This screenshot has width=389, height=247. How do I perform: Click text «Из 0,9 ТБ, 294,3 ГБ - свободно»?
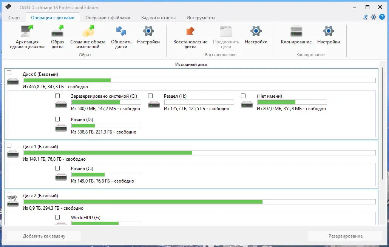[53, 208]
